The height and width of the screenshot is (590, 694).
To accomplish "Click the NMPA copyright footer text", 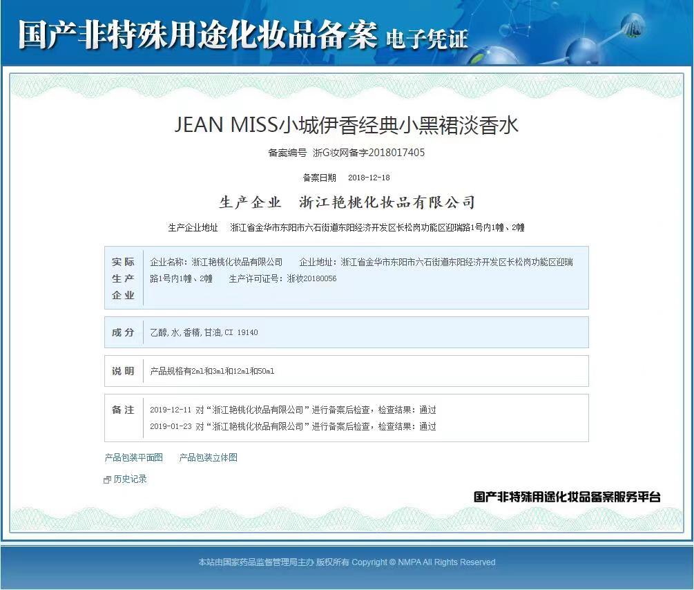I will pyautogui.click(x=347, y=562).
